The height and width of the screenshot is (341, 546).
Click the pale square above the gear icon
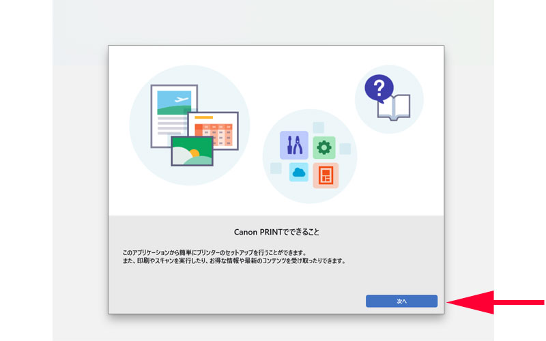tap(319, 126)
